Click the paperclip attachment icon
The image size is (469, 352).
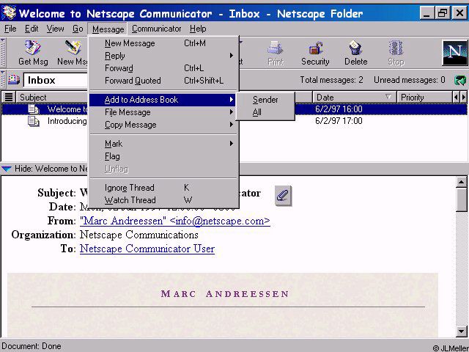coord(283,196)
